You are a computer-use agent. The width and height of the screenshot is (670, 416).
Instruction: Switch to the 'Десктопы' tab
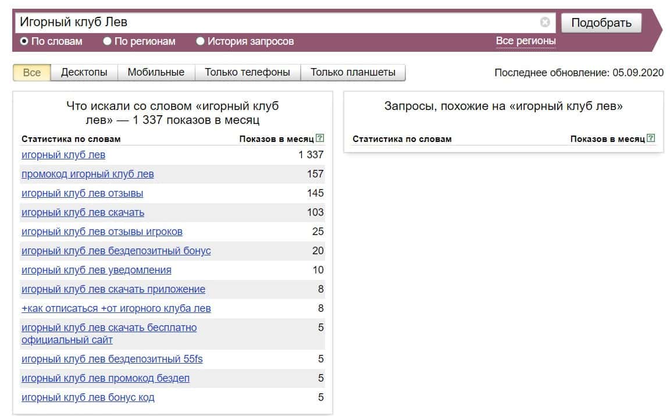point(84,73)
